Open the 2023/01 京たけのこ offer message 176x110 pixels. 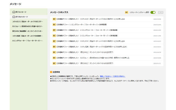(x=107, y=63)
